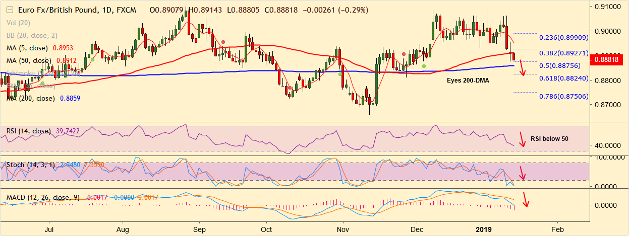Click the Dec label on time axis
Image resolution: width=629 pixels, height=236 pixels.
[x=417, y=229]
